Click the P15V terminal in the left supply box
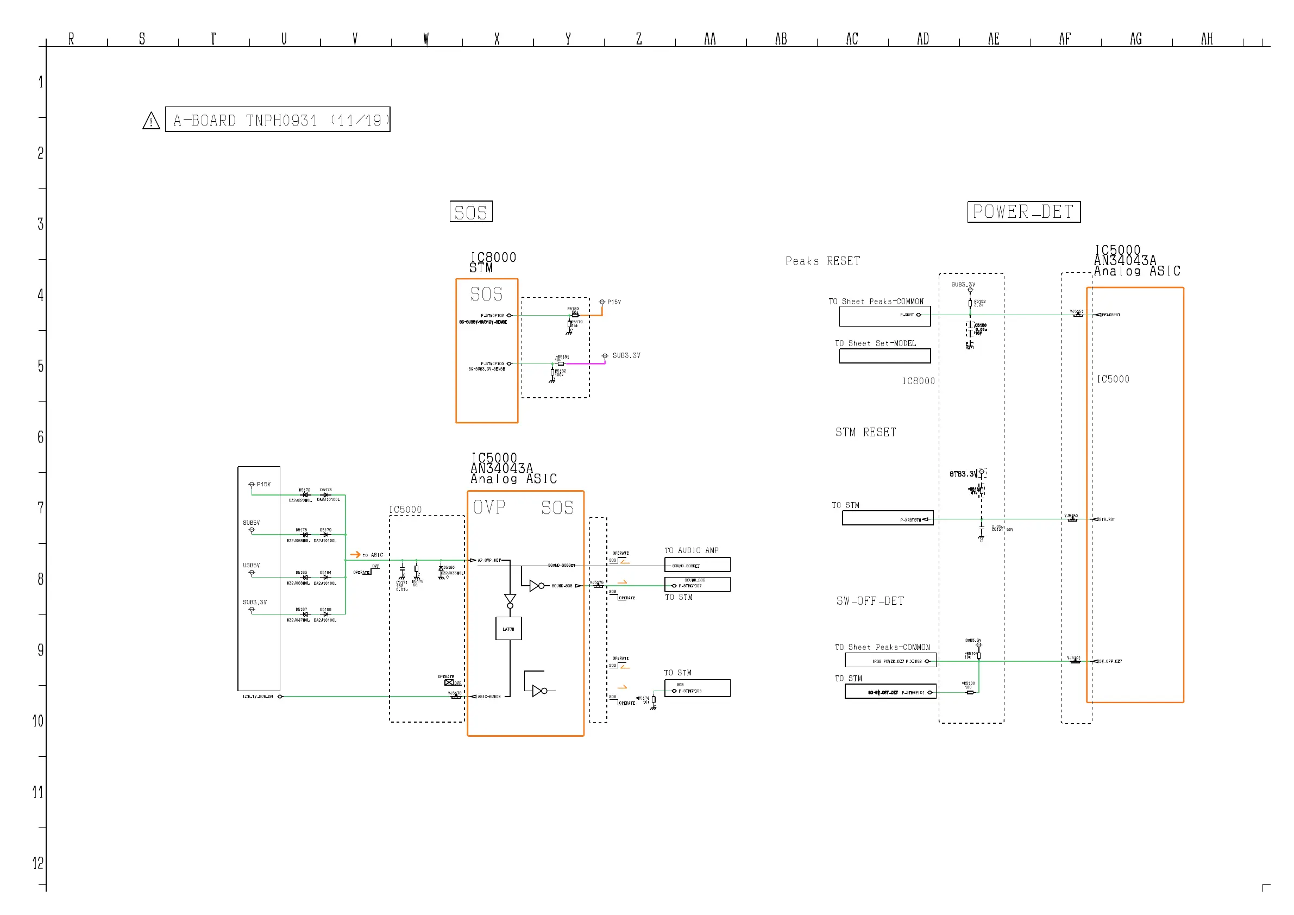The image size is (1294, 915). pos(252,484)
